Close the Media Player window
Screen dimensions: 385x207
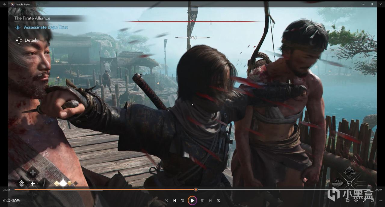click(380, 4)
